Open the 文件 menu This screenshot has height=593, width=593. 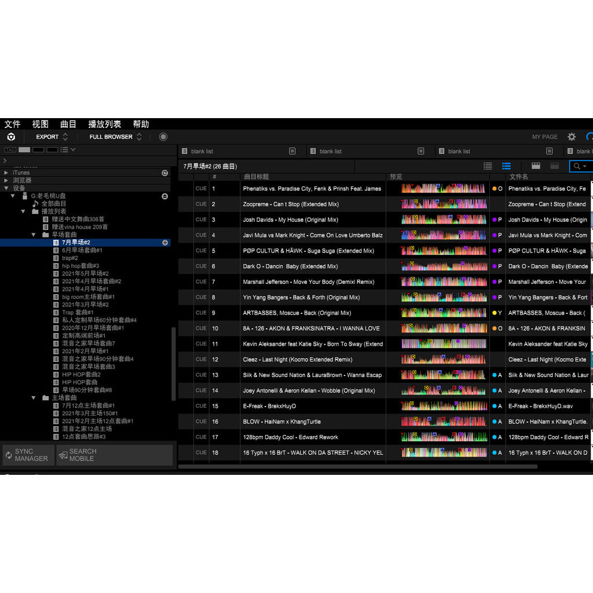pyautogui.click(x=12, y=124)
